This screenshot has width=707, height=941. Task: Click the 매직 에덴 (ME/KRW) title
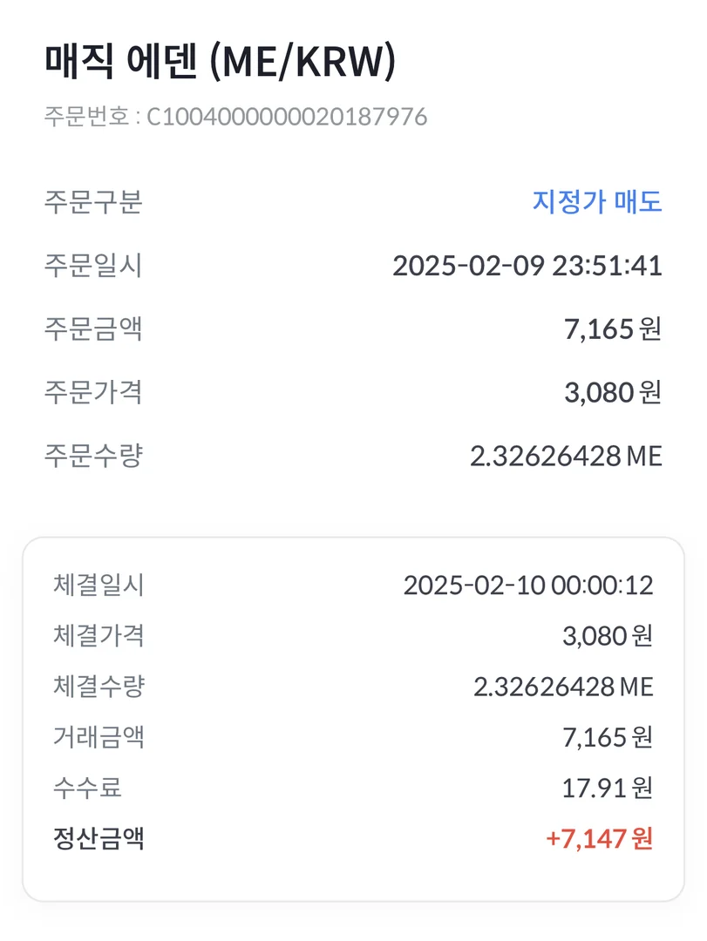click(220, 65)
